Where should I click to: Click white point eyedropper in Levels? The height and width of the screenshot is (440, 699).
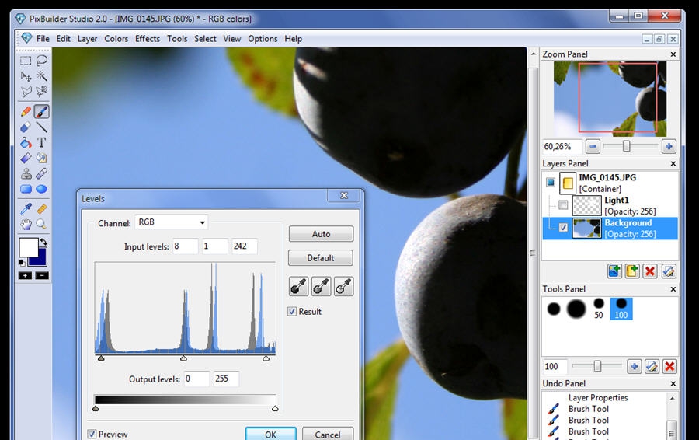click(x=344, y=287)
